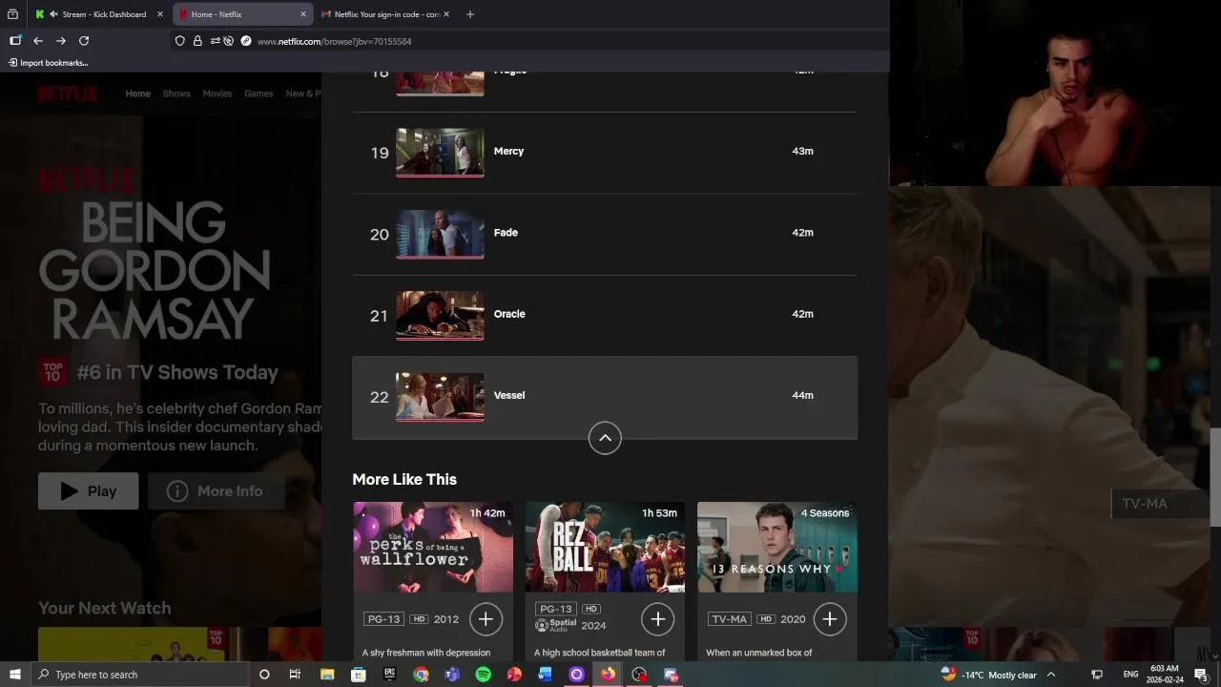Open episode 19 Mercy
This screenshot has width=1221, height=687.
[605, 153]
